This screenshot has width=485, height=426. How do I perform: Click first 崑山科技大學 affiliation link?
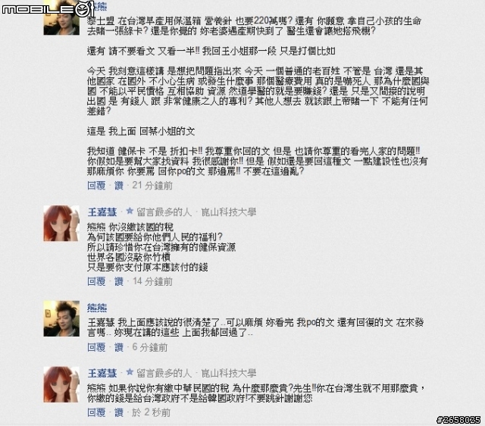click(x=229, y=212)
